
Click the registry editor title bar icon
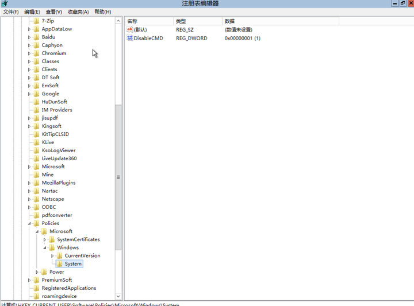[x=5, y=3]
